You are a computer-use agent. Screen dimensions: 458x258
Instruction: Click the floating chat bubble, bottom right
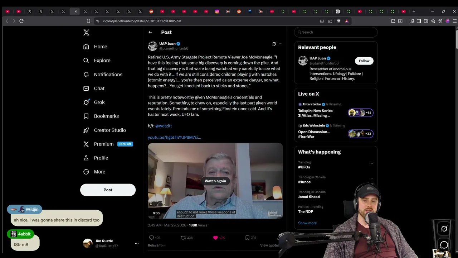(x=444, y=245)
